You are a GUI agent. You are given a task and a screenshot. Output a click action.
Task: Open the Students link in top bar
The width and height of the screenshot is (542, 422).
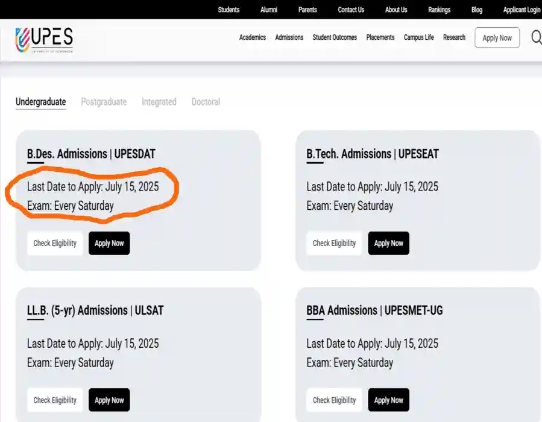click(228, 10)
